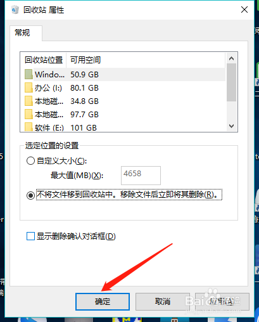Viewport: 259px width, 322px height.
Task: Close the 回收站 属性 dialog
Action: click(x=244, y=10)
